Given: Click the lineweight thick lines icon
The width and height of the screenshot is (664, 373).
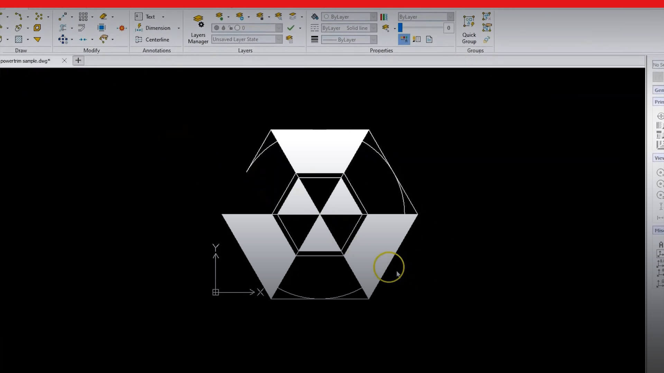Looking at the screenshot, I should tap(314, 39).
